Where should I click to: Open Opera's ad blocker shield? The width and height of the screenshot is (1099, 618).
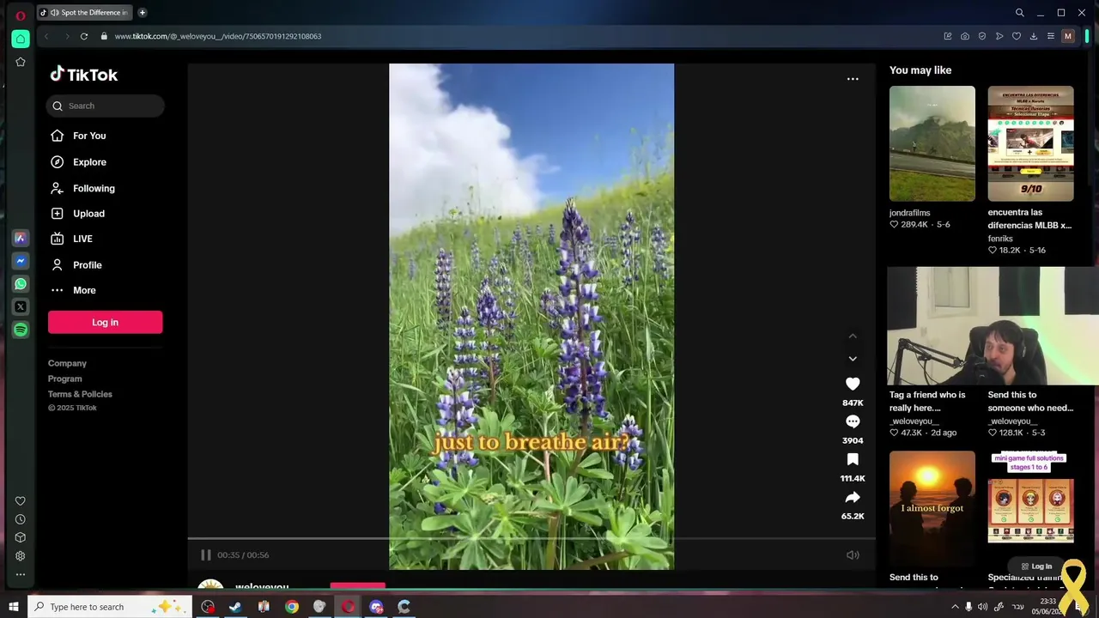point(982,36)
